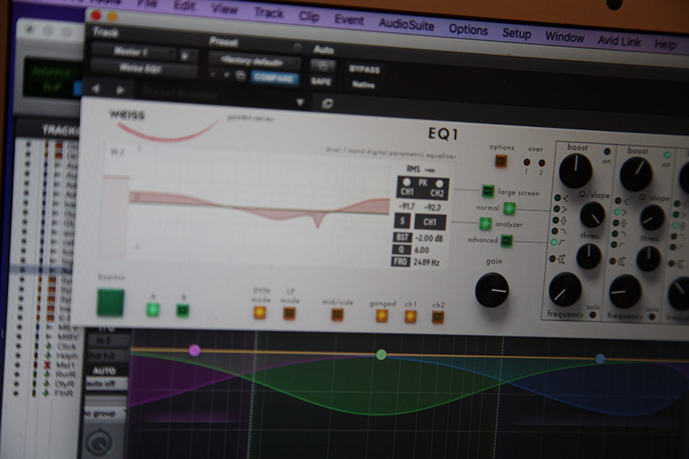
Task: Choose preset slot A button
Action: click(153, 309)
